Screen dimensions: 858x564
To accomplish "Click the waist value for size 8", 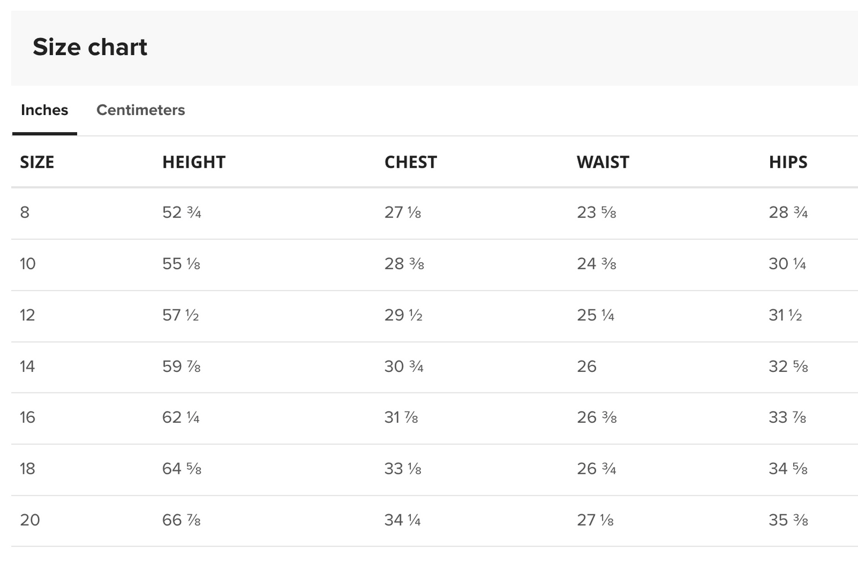I will click(x=596, y=212).
